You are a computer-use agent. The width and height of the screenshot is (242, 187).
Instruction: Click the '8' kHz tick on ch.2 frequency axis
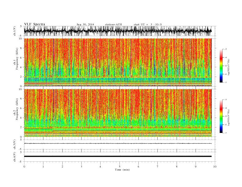pyautogui.click(x=21, y=99)
